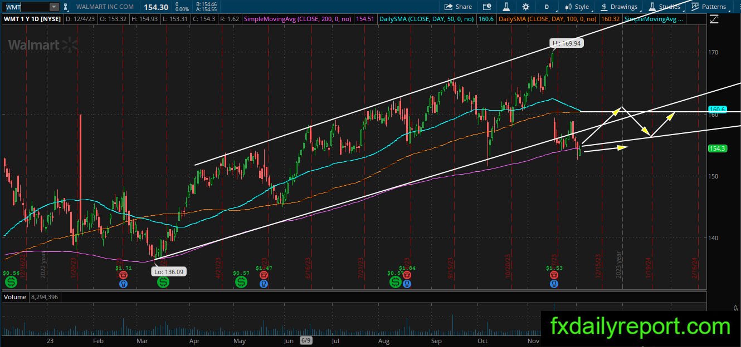Click the WMT symbol input field
741x347 pixels.
26,7
